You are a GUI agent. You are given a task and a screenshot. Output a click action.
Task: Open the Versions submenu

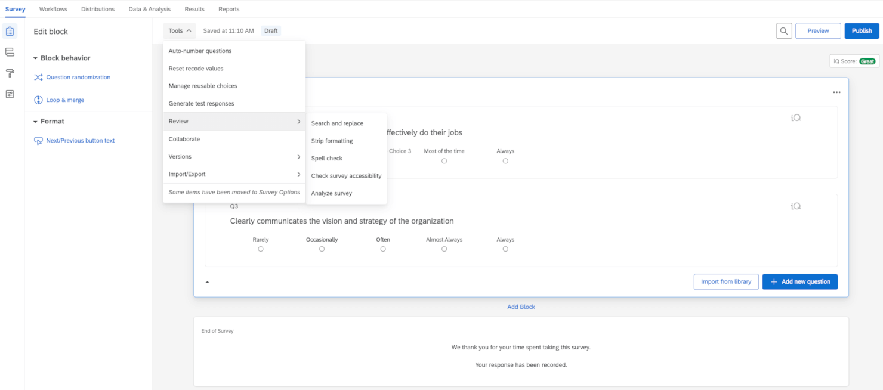(x=180, y=156)
